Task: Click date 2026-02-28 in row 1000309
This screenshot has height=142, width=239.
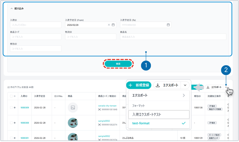Action: [40, 107]
